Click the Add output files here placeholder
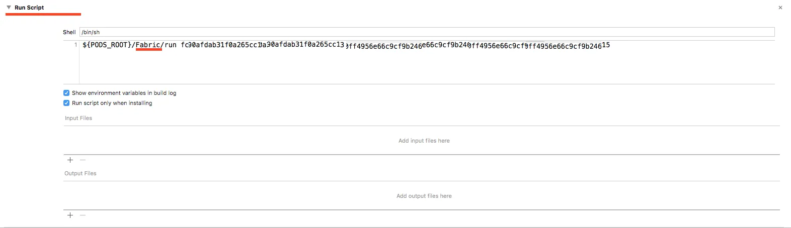The height and width of the screenshot is (228, 791). [424, 196]
